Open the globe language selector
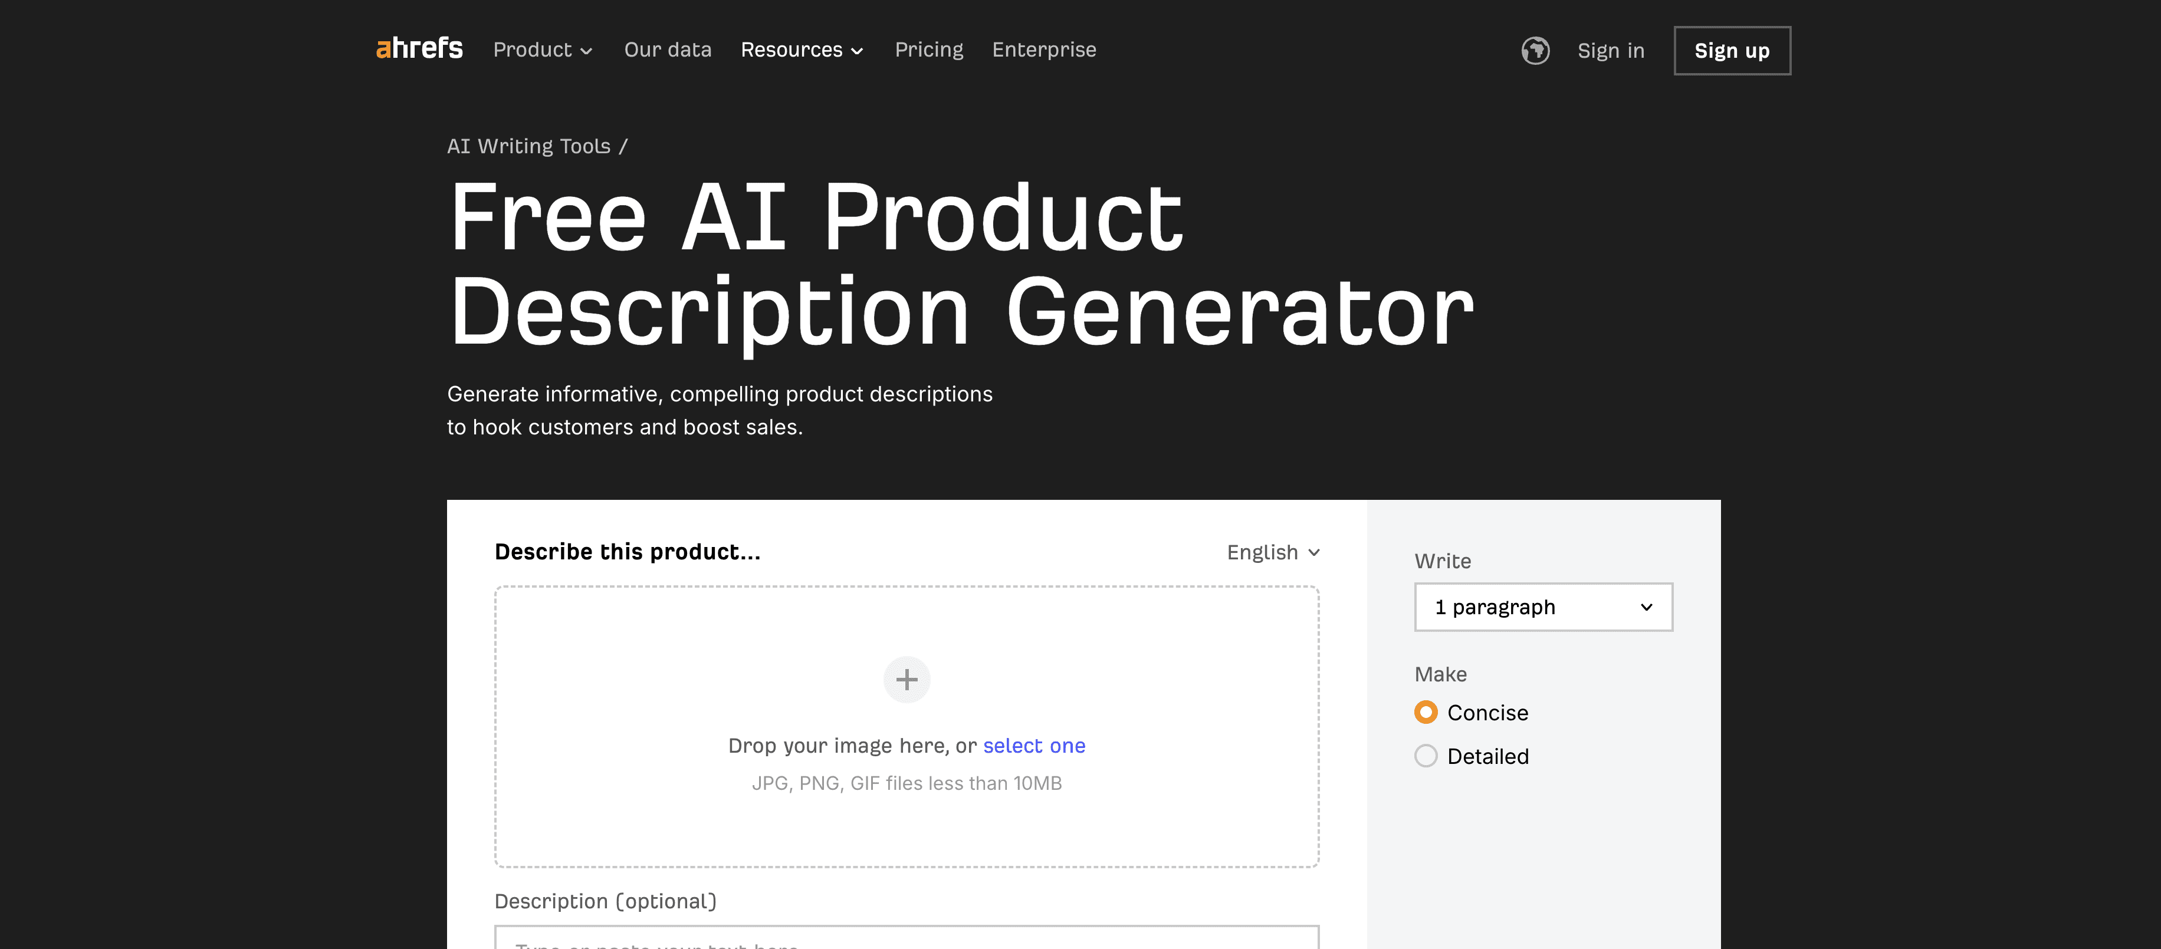The width and height of the screenshot is (2161, 949). (1535, 50)
